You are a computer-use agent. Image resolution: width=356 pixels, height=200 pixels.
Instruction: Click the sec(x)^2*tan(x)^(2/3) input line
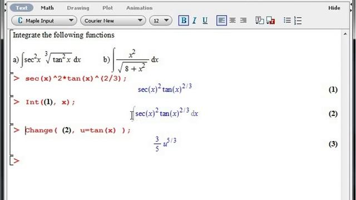tap(76, 78)
